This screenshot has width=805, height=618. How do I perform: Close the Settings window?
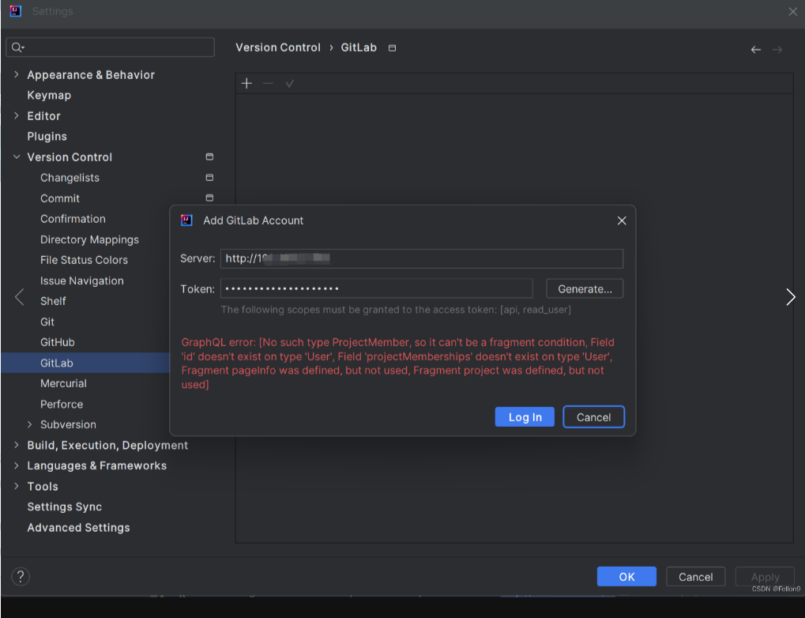(x=792, y=11)
